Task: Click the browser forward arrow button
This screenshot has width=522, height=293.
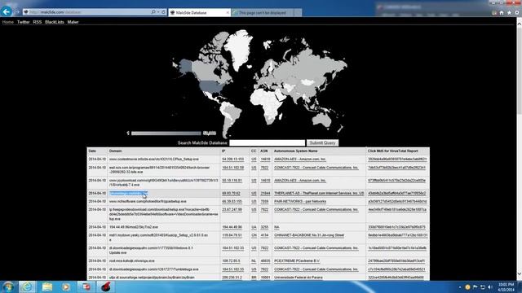Action: coord(17,12)
